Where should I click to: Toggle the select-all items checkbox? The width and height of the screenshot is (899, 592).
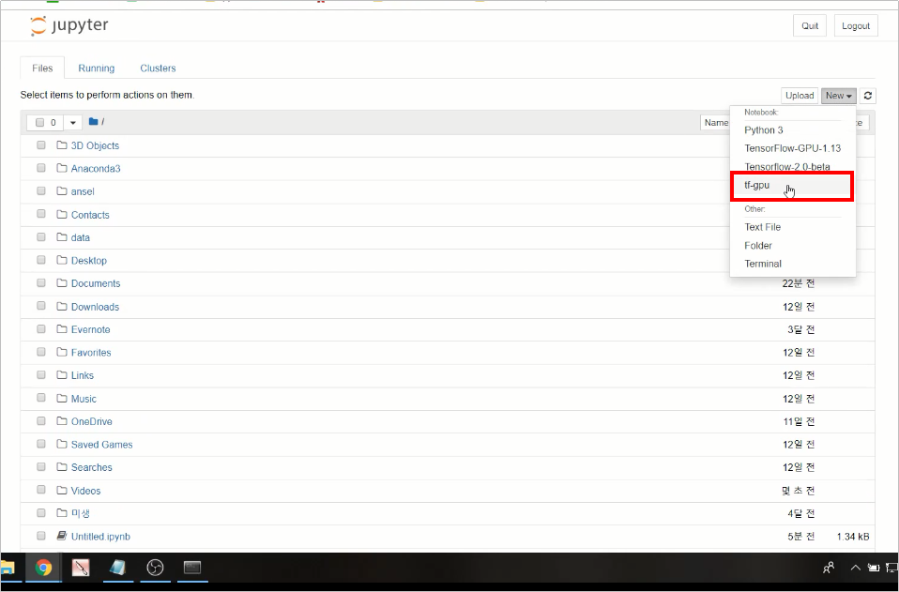point(39,123)
